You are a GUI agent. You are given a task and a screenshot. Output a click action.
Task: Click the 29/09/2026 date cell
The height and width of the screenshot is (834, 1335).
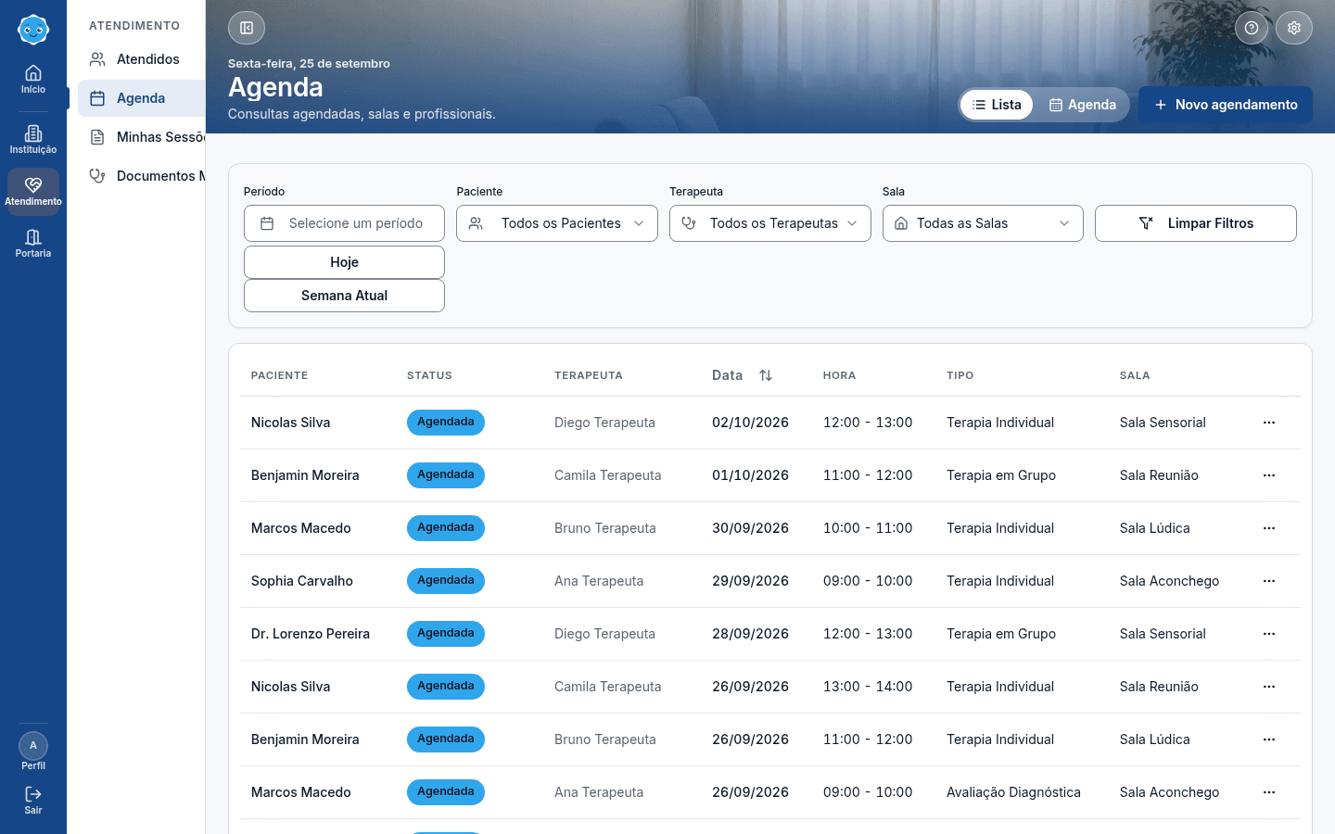[x=750, y=581]
